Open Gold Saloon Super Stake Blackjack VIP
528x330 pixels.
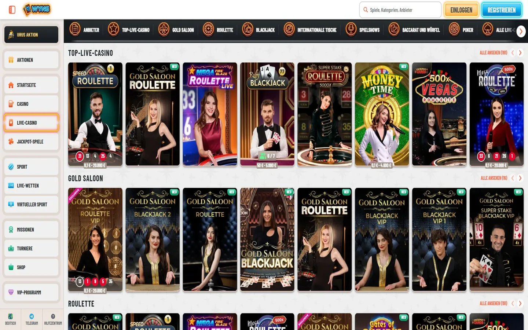pyautogui.click(x=496, y=240)
